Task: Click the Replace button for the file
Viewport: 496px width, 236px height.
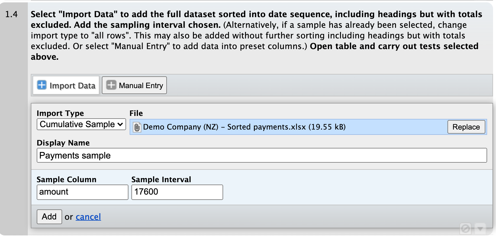Action: (466, 127)
